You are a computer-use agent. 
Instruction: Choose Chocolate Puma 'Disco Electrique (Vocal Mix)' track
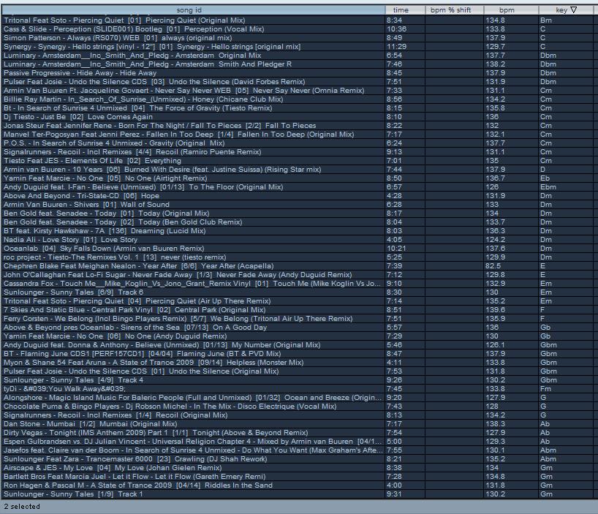(x=298, y=406)
